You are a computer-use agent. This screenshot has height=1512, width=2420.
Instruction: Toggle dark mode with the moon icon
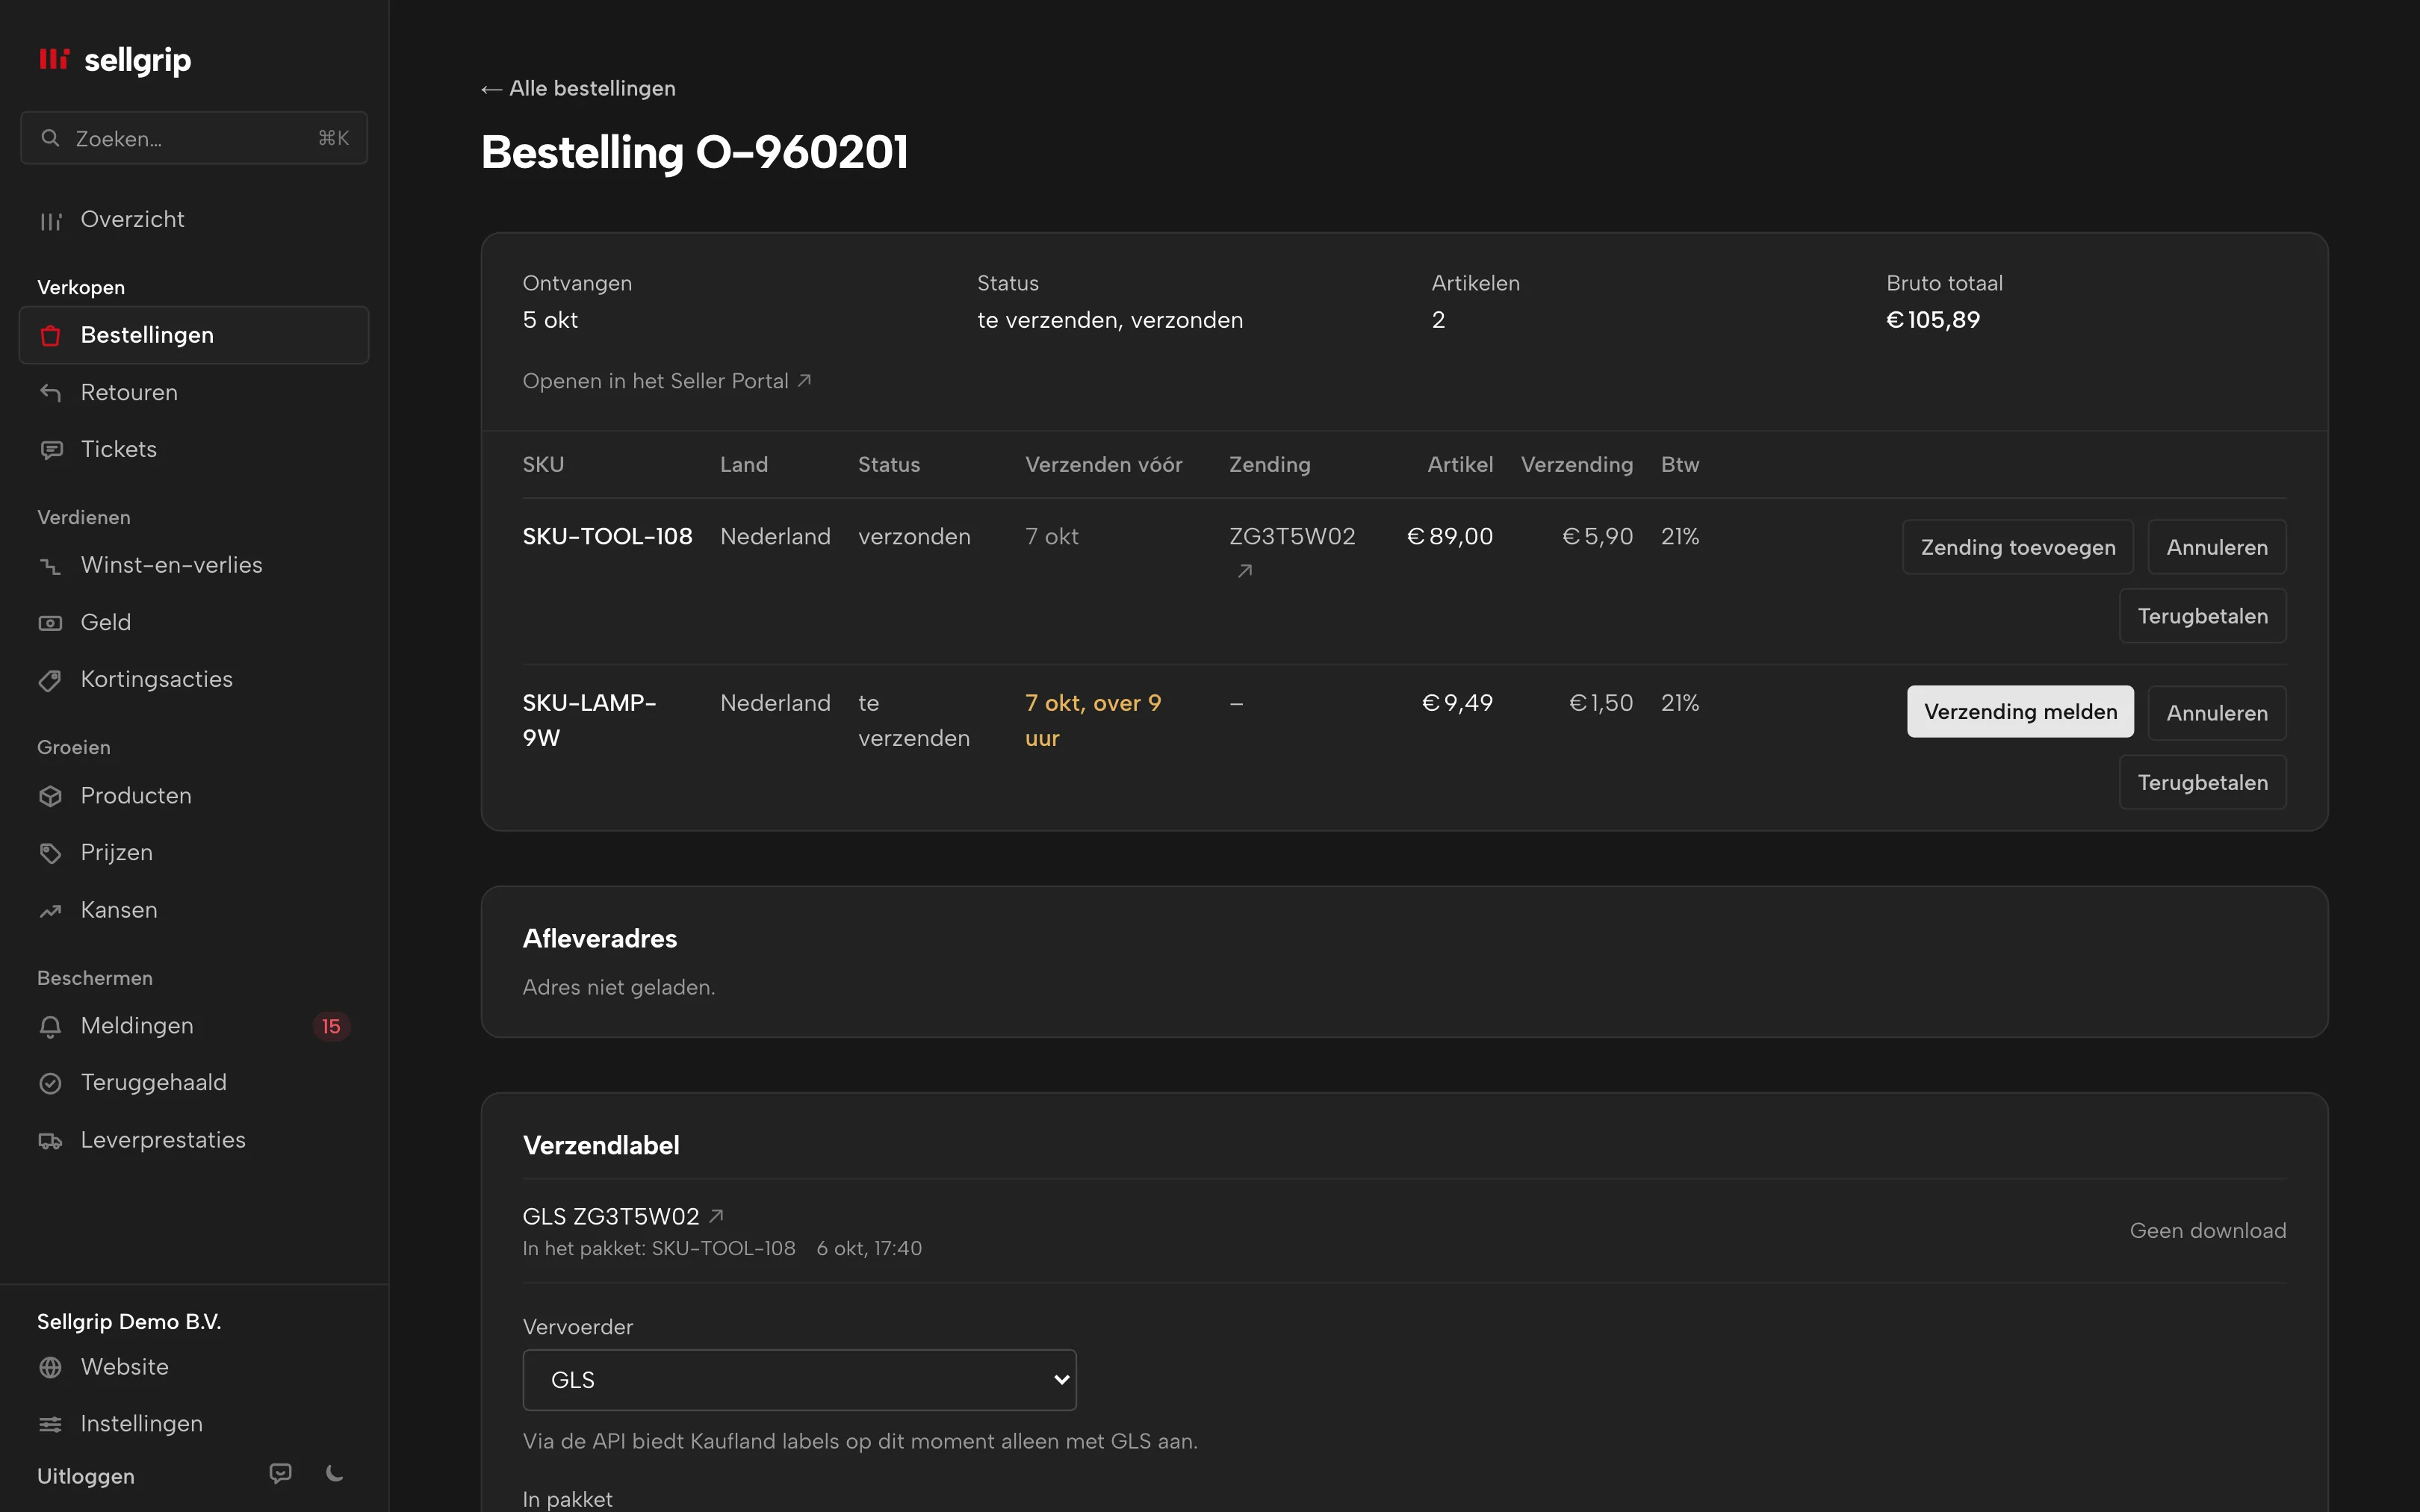[x=335, y=1473]
